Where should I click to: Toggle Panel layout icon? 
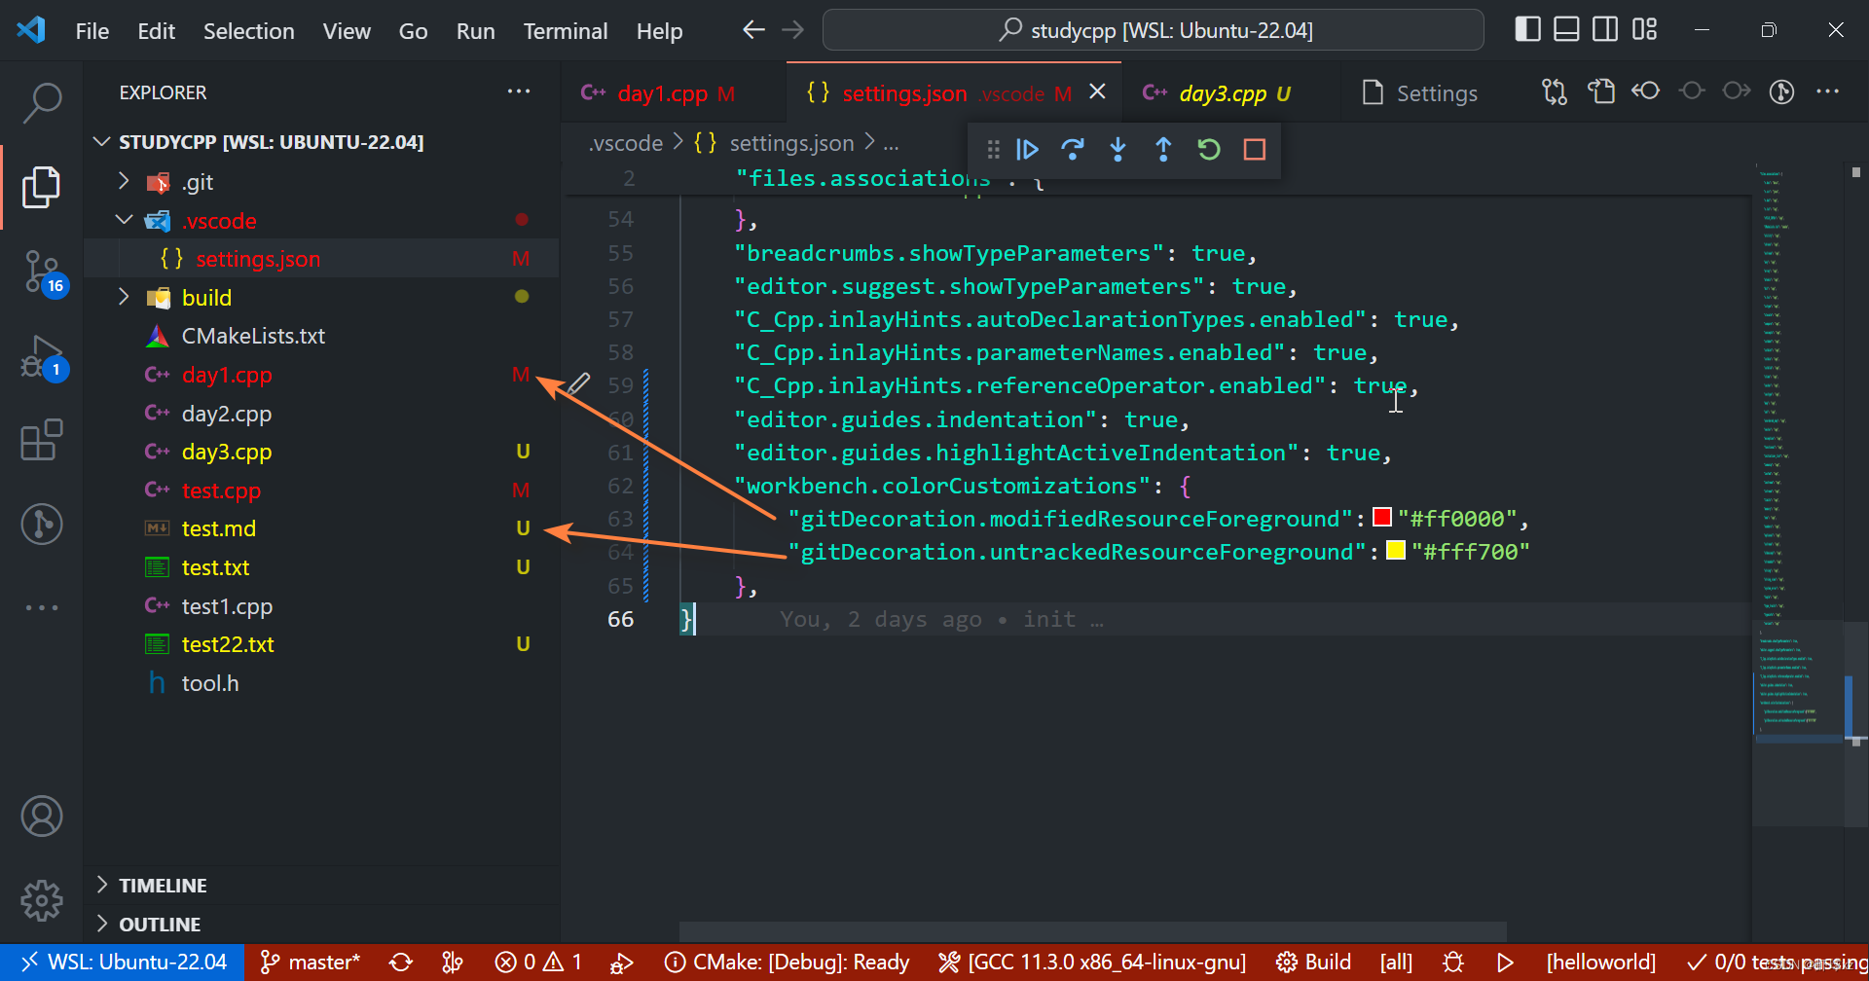coord(1566,30)
